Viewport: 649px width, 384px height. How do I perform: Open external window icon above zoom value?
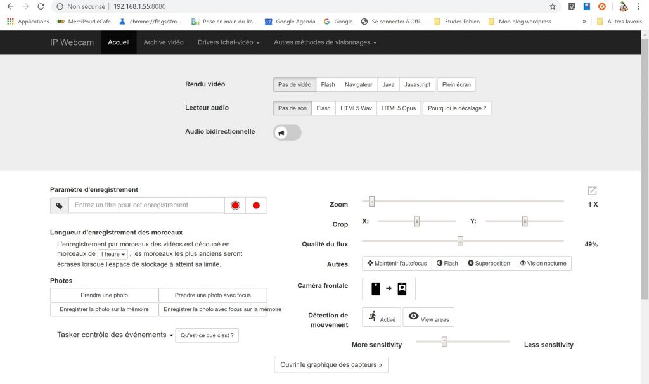pos(592,191)
